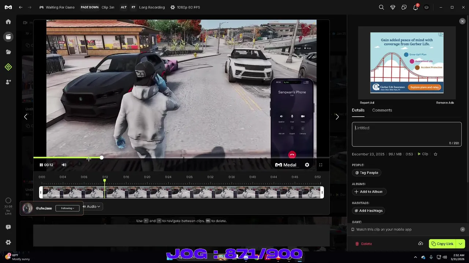Go to previous clip arrow
Screen dimensions: 469x263
click(25, 117)
